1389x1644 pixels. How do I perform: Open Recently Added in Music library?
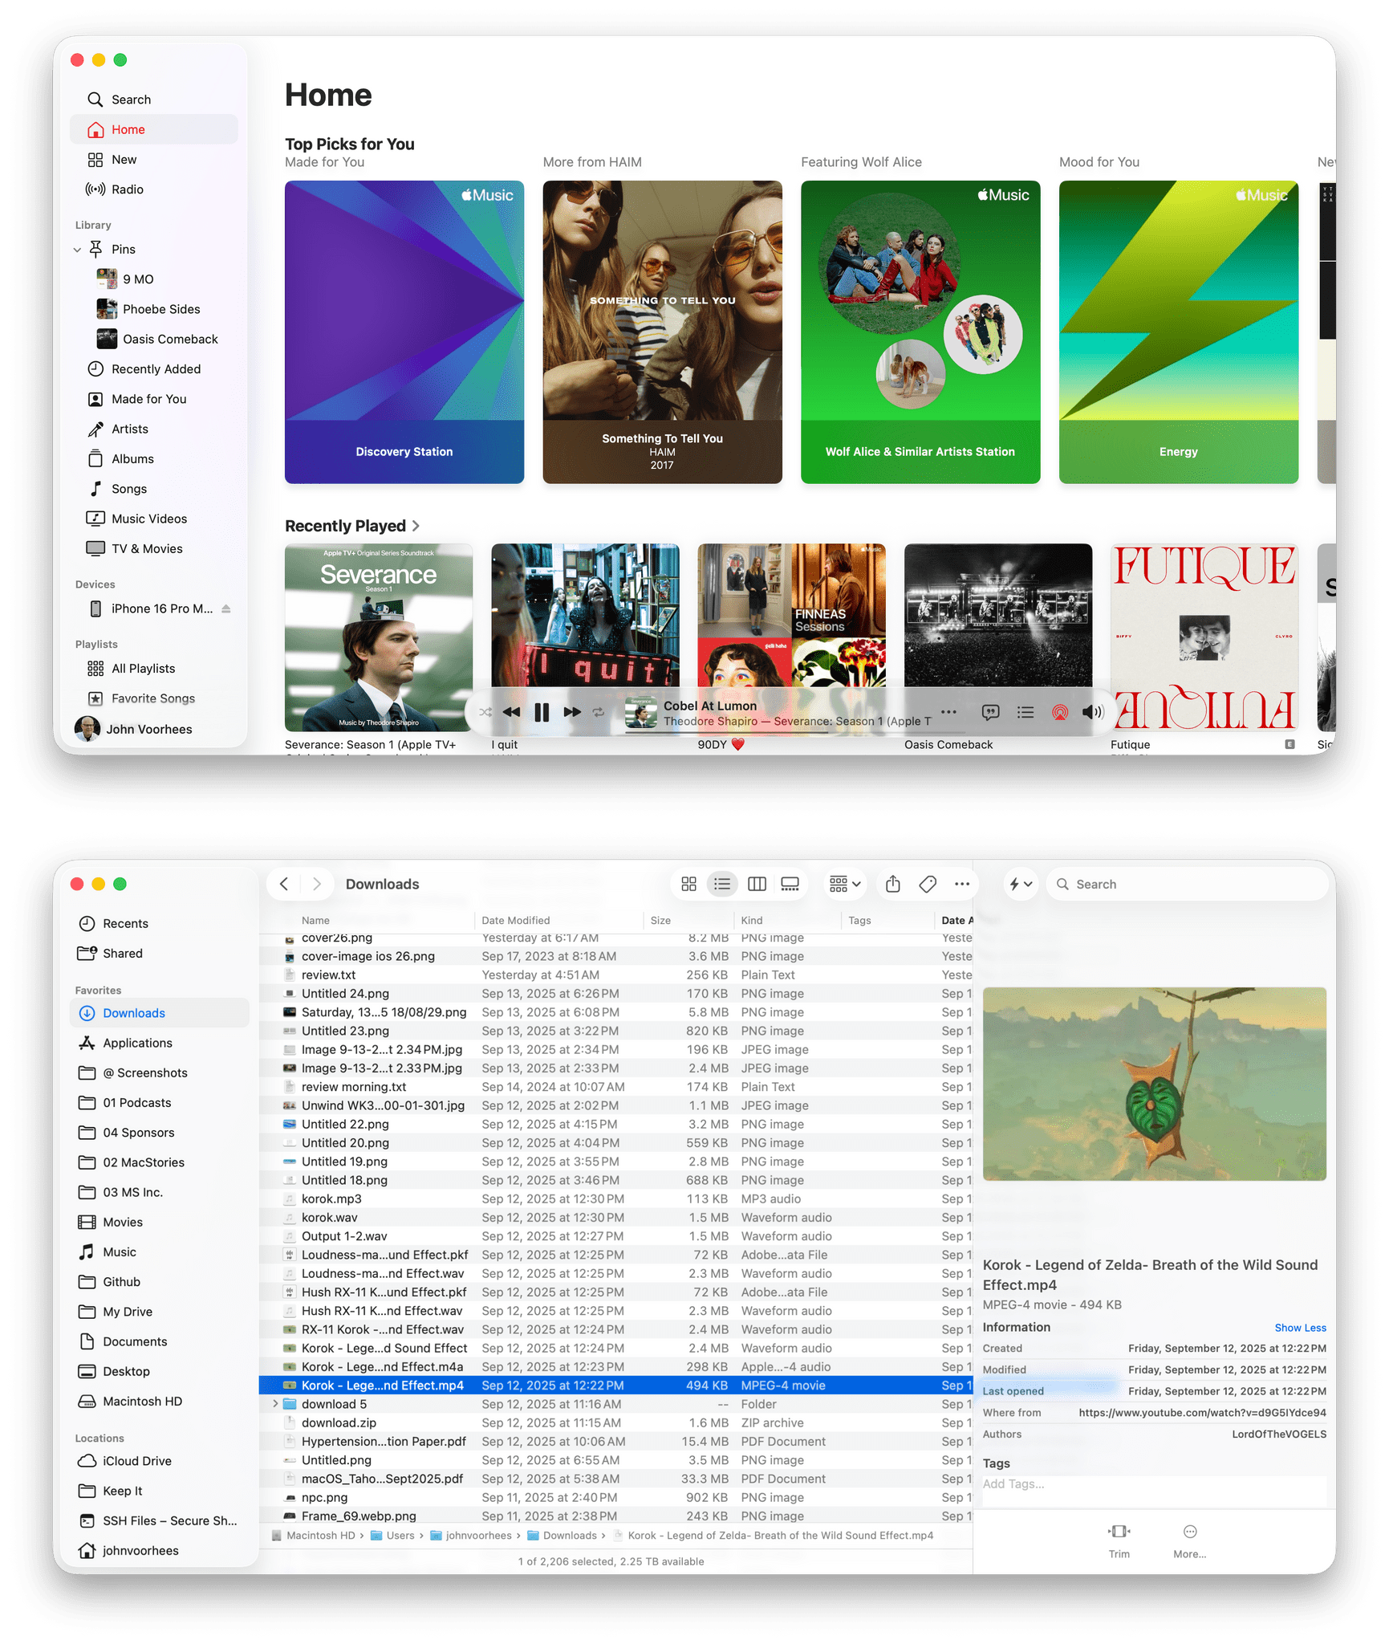(x=153, y=369)
